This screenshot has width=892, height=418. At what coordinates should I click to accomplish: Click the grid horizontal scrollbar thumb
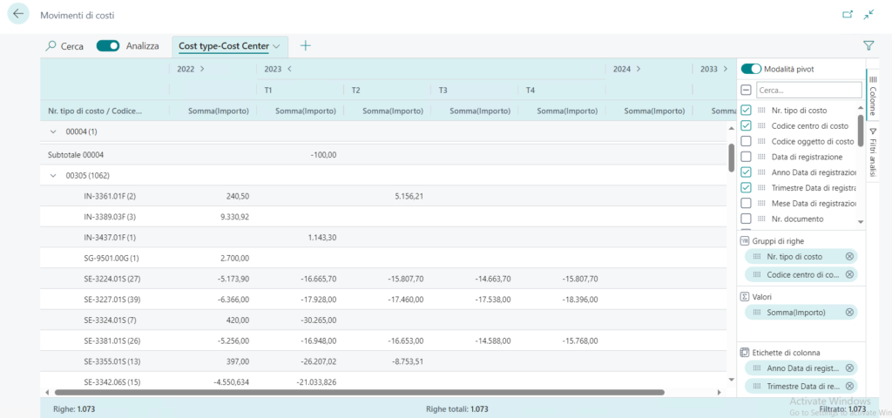(360, 393)
